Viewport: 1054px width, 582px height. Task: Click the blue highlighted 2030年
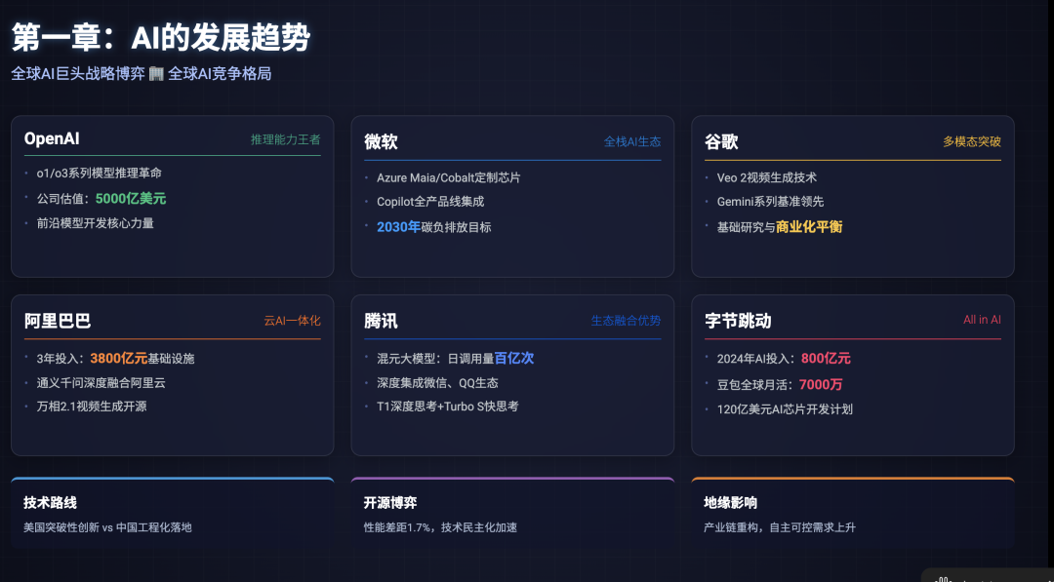click(398, 227)
